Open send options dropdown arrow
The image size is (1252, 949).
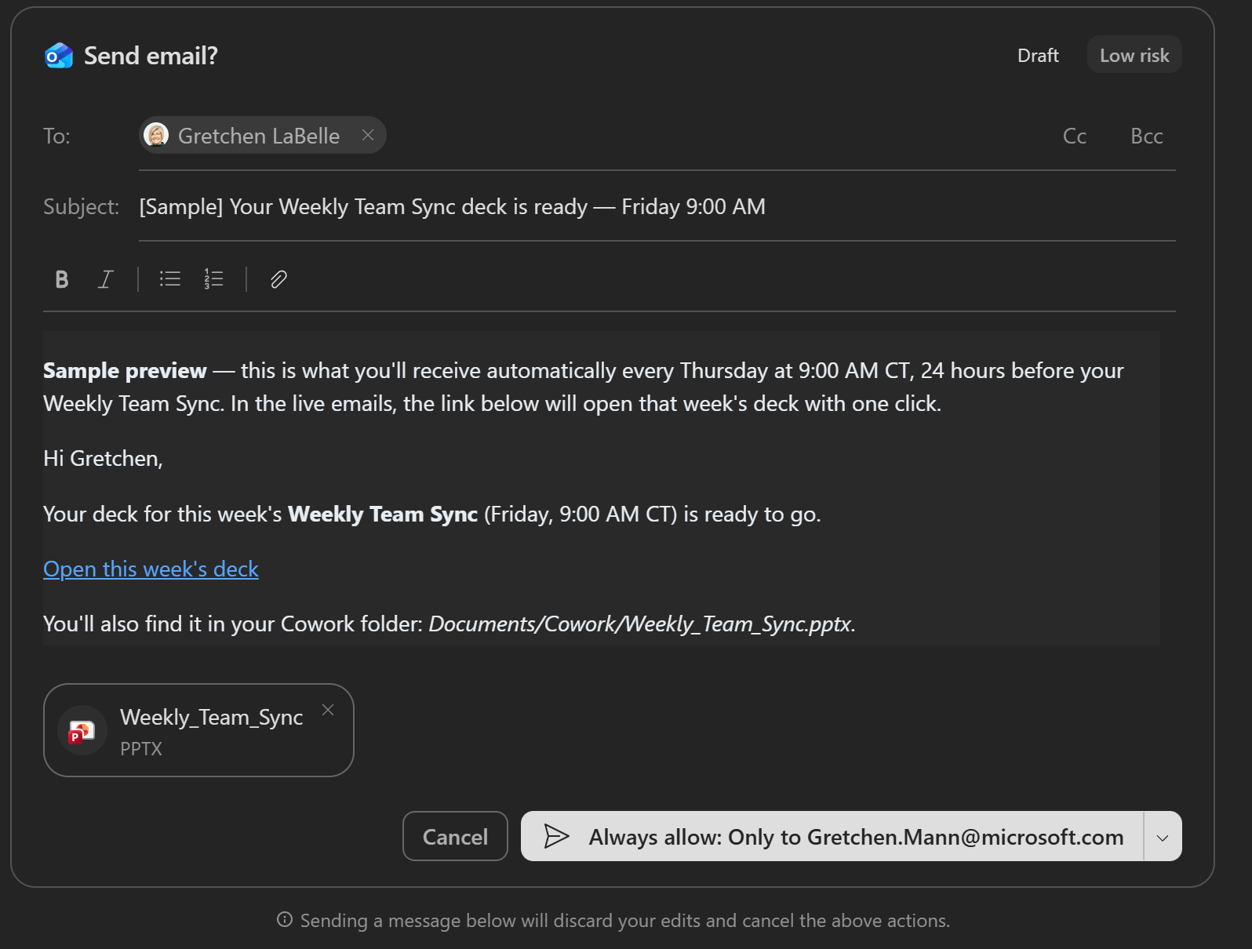pos(1163,837)
